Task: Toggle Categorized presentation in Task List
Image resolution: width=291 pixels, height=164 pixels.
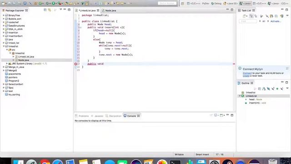Action: tap(251, 16)
